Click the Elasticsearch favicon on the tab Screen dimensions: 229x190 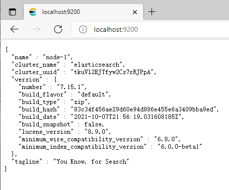(x=33, y=12)
